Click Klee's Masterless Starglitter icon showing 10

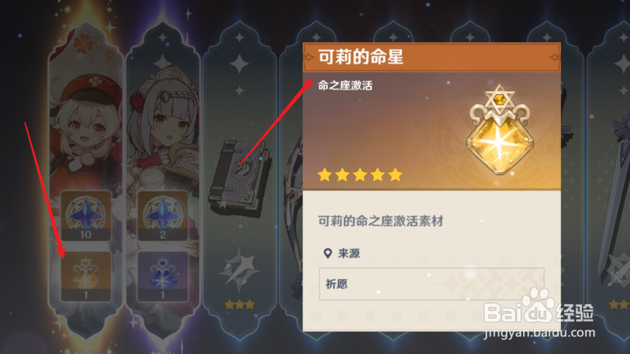[85, 216]
